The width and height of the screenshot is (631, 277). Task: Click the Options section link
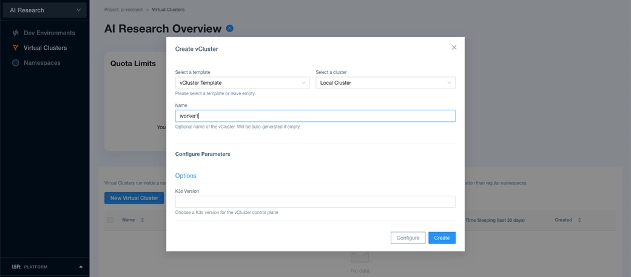click(186, 176)
